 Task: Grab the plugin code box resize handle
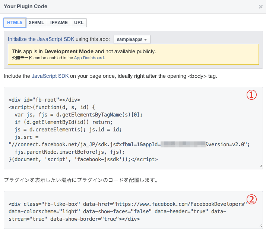pos(261,226)
